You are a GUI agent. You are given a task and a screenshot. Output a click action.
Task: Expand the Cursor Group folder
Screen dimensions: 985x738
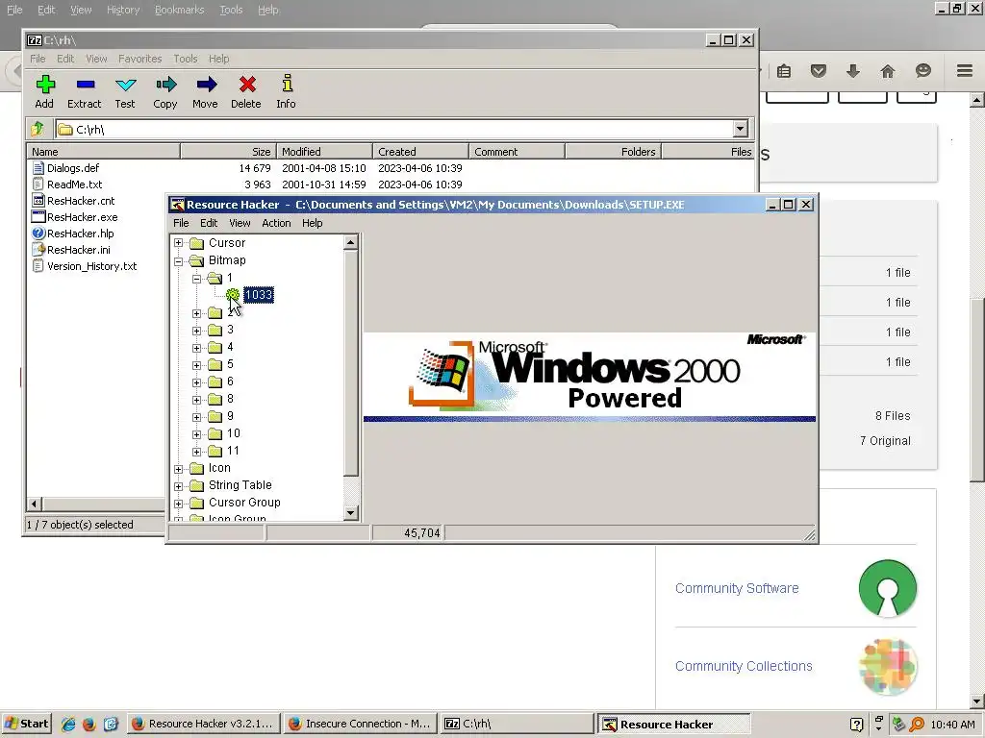(x=178, y=504)
